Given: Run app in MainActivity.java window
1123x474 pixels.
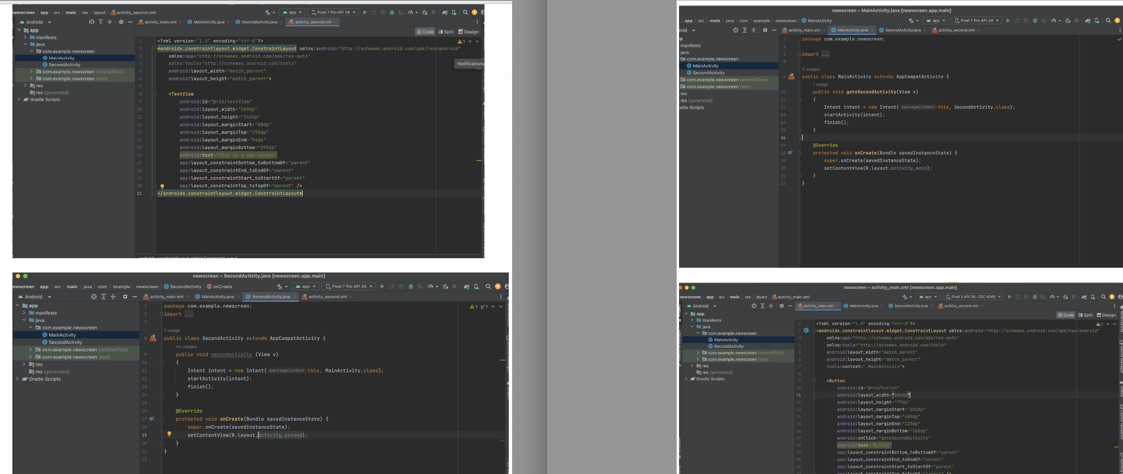Looking at the screenshot, I should [1008, 20].
